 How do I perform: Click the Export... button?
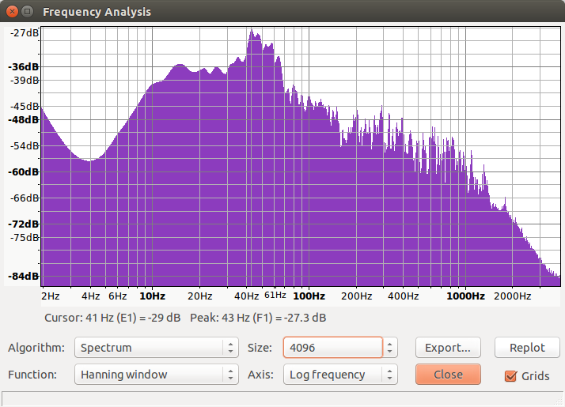point(448,347)
